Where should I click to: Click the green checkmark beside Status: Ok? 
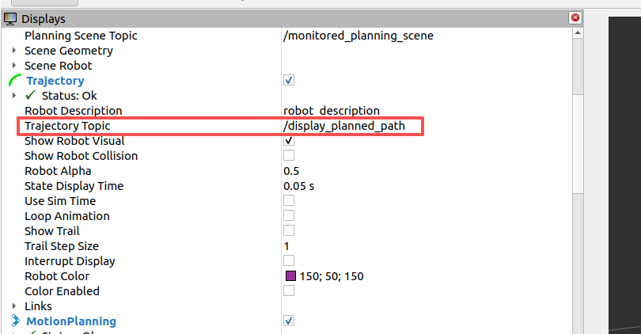pos(30,95)
